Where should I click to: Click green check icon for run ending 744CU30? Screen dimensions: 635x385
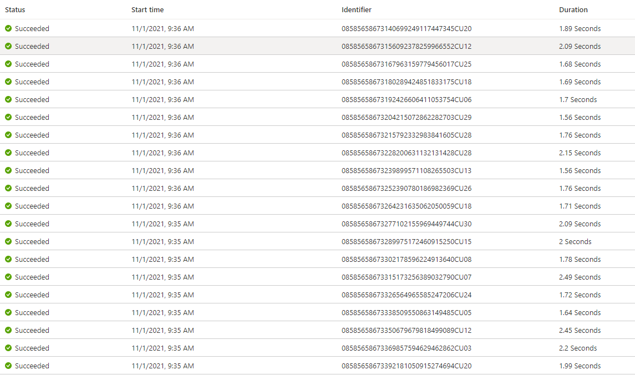(8, 224)
